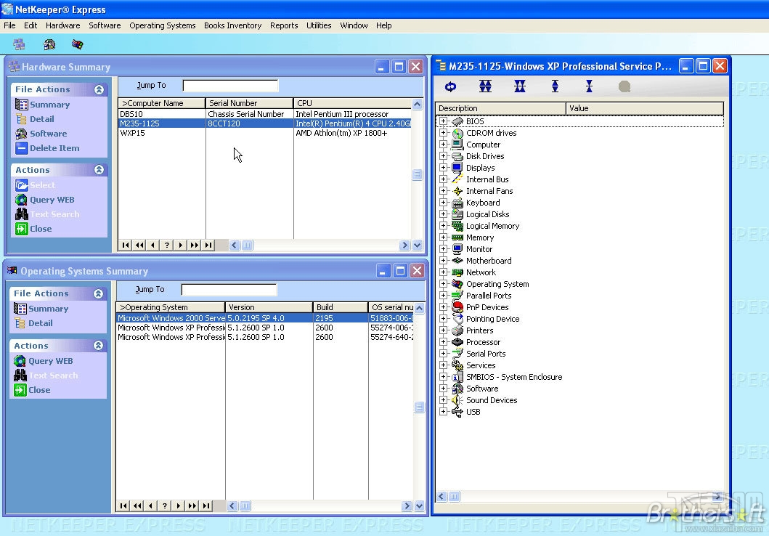
Task: Open the Utilities menu
Action: pyautogui.click(x=319, y=25)
